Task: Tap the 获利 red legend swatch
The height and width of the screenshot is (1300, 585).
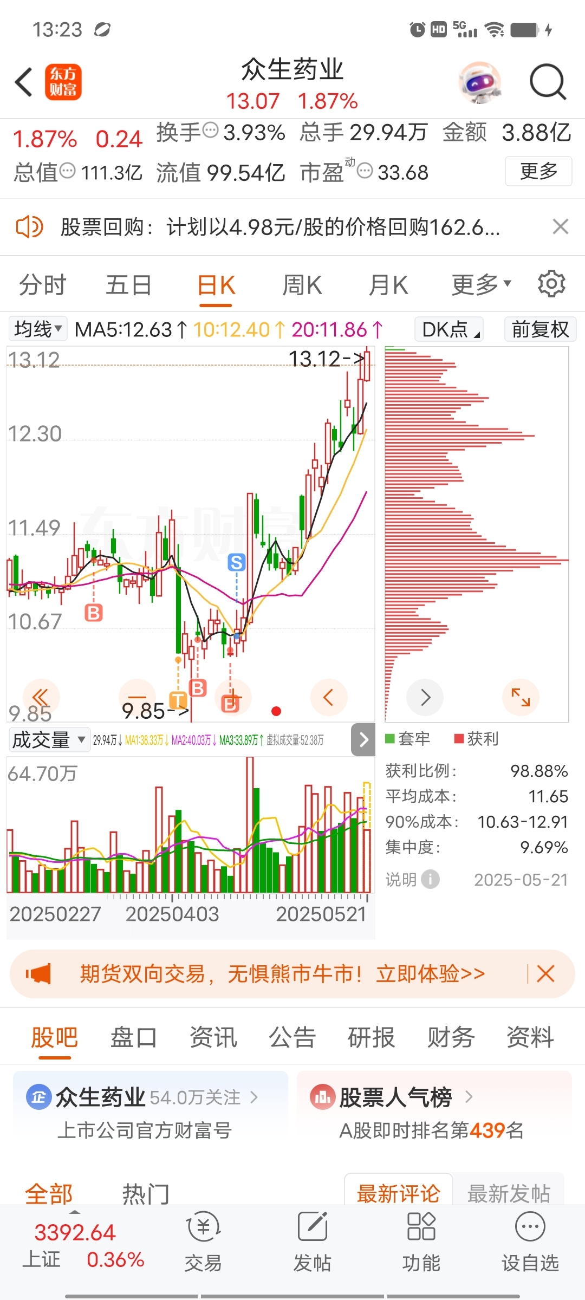Action: (x=459, y=738)
